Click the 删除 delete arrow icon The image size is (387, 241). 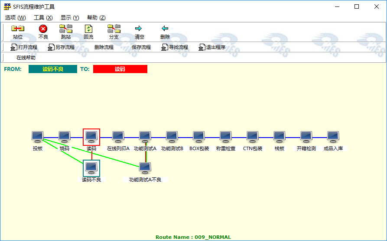tap(165, 29)
